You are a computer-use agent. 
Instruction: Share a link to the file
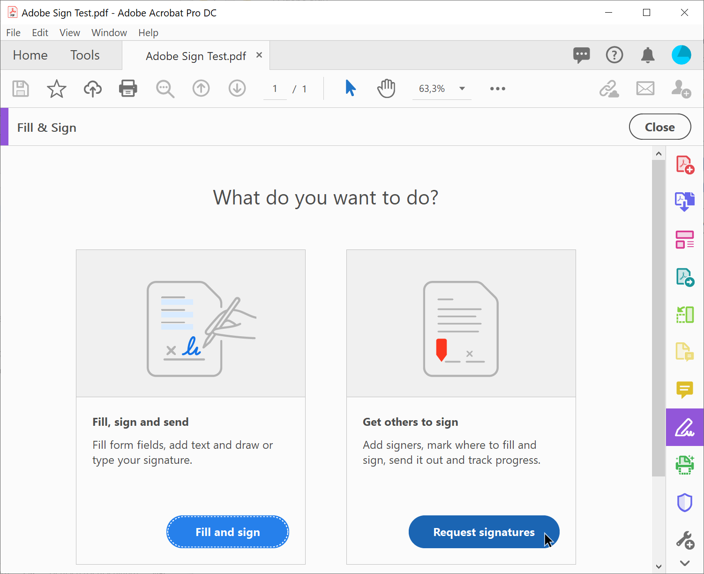pyautogui.click(x=609, y=89)
